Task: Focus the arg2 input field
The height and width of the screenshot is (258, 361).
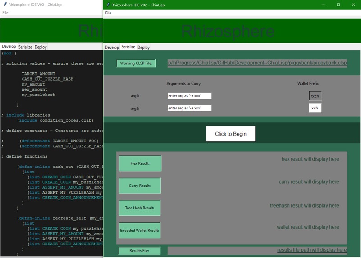Action: 189,108
